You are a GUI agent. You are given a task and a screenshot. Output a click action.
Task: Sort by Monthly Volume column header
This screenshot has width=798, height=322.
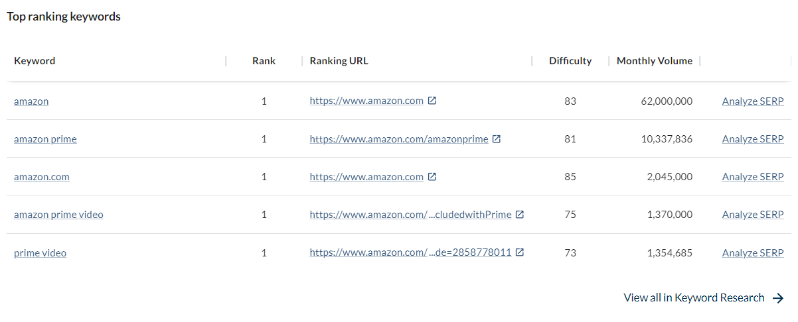tap(655, 61)
